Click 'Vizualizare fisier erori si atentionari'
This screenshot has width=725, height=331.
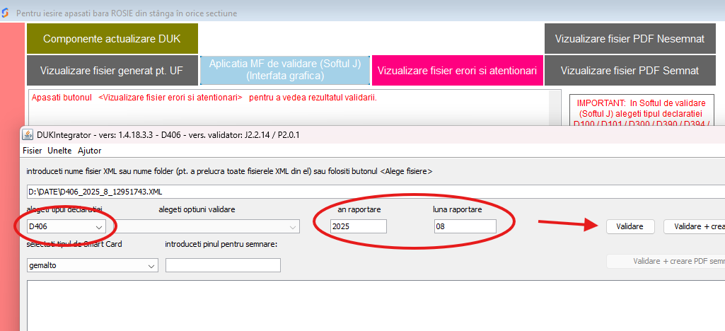(456, 70)
